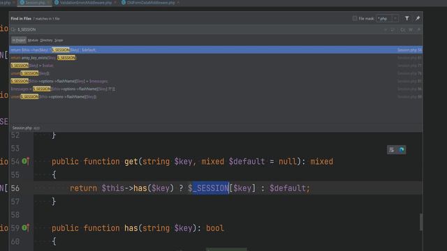Image resolution: width=447 pixels, height=251 pixels.
Task: Click the implements gutter icon on line 59
Action: [25, 228]
